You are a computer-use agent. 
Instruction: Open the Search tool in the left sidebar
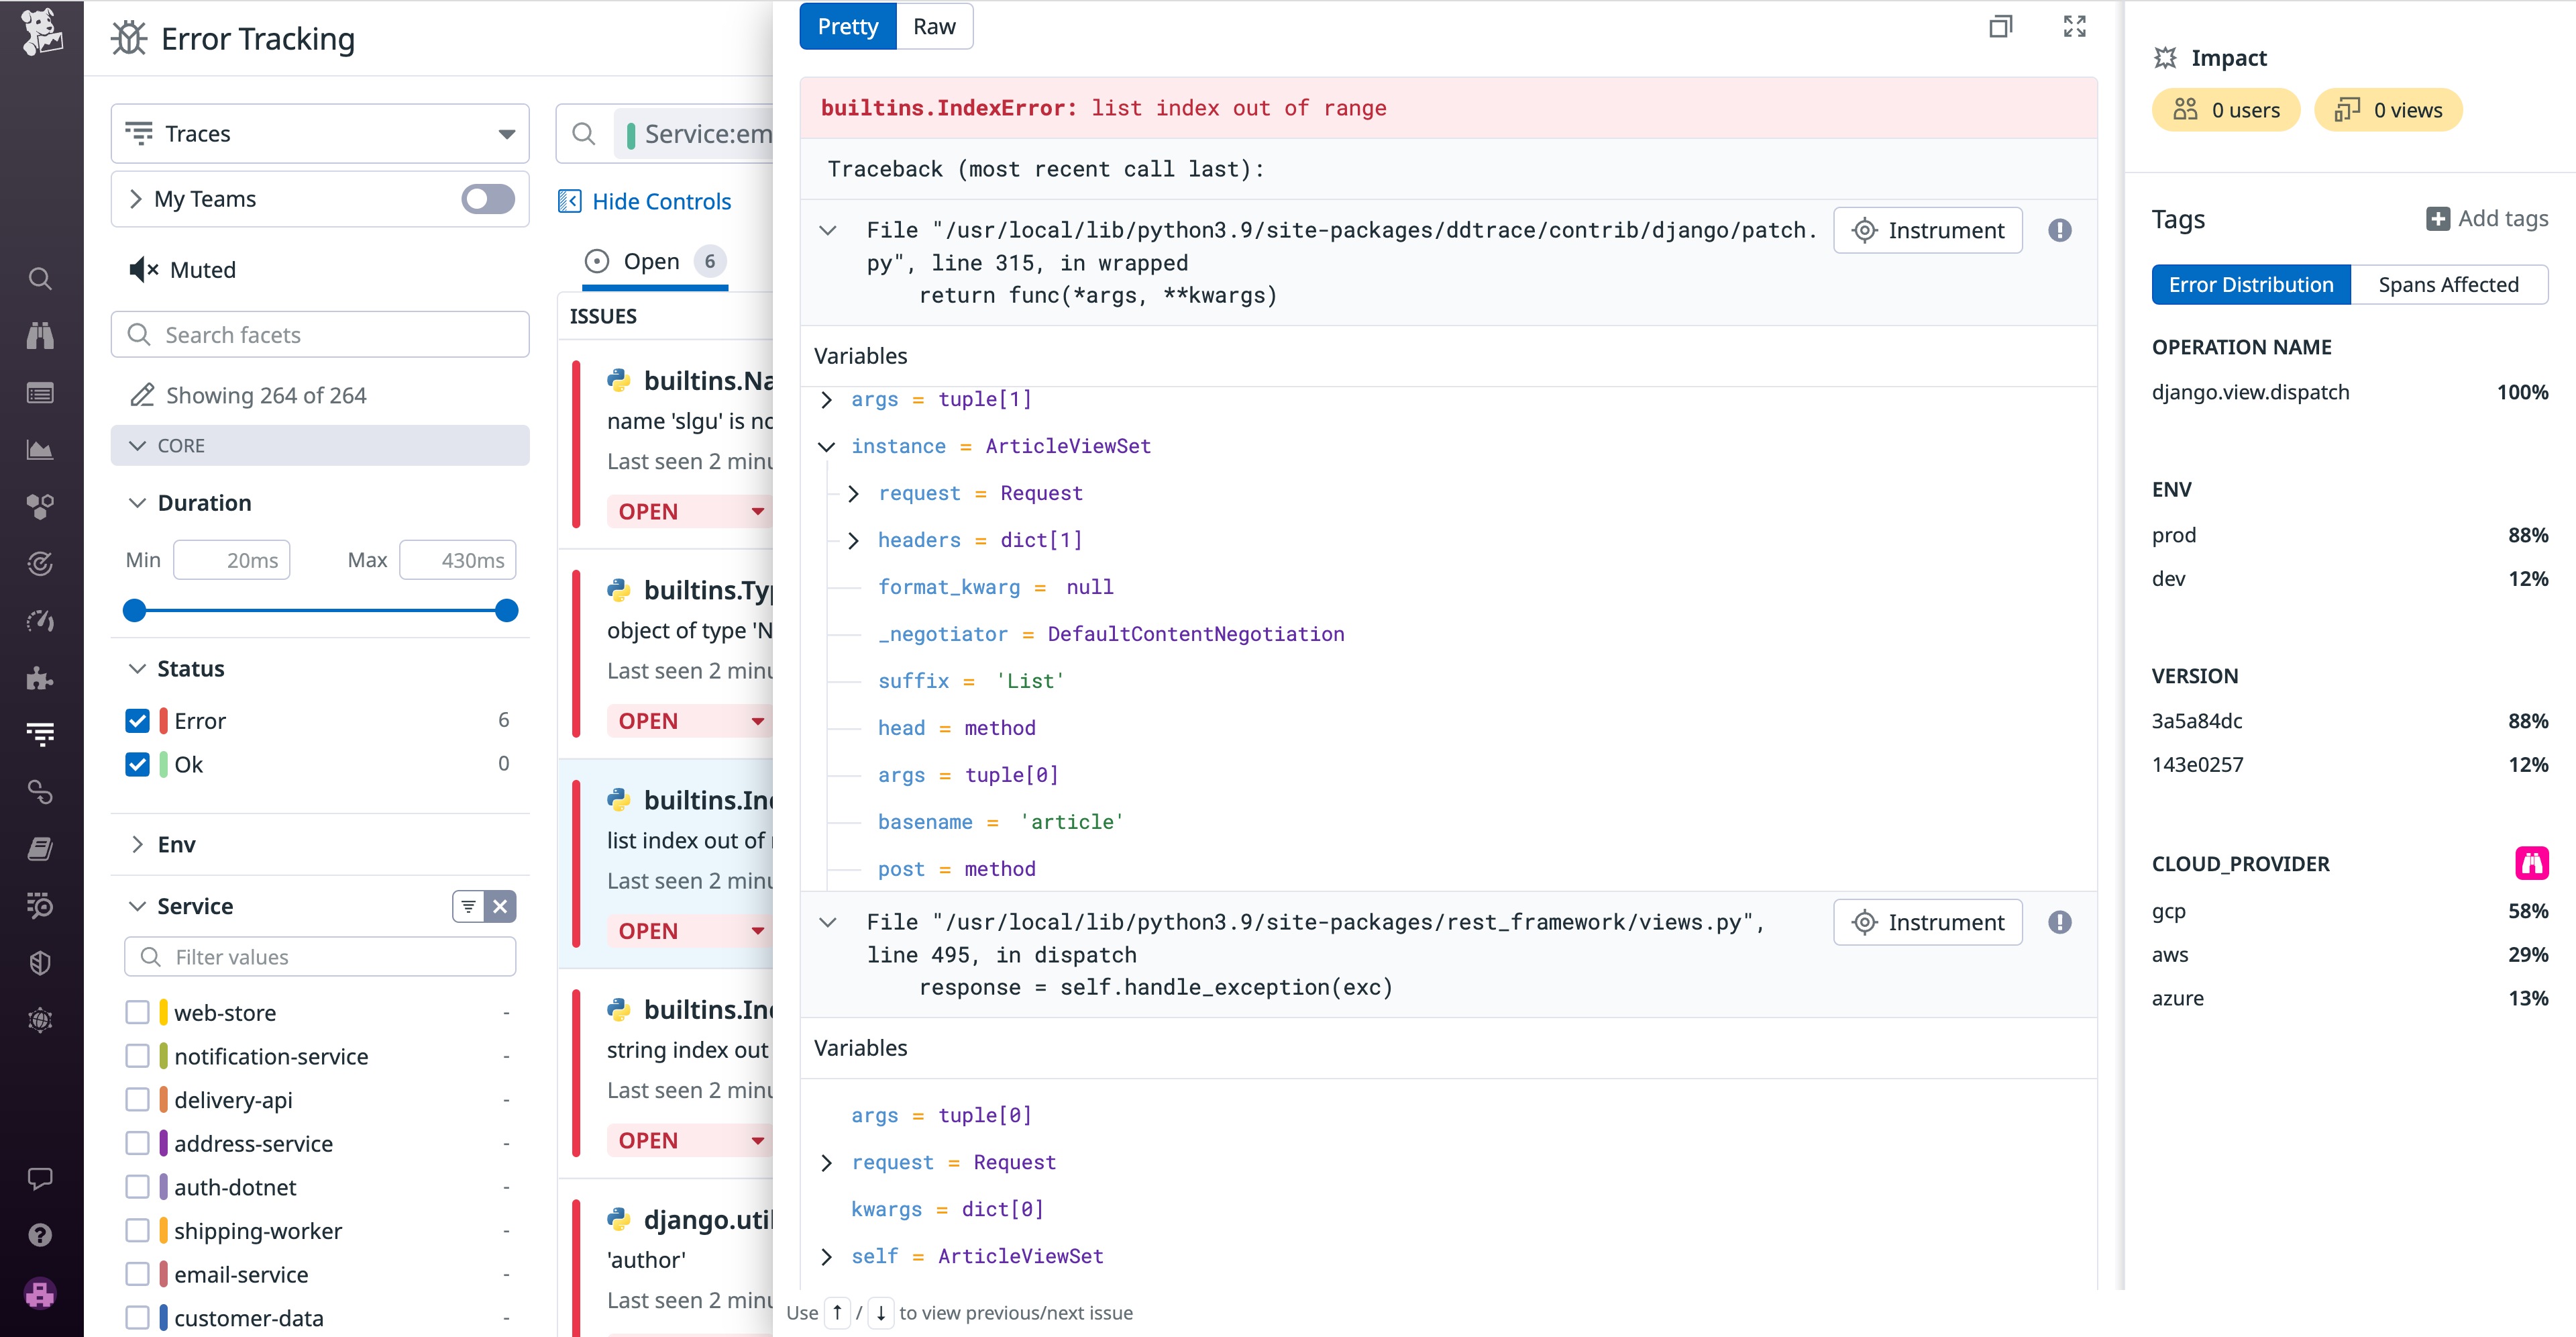pos(40,279)
